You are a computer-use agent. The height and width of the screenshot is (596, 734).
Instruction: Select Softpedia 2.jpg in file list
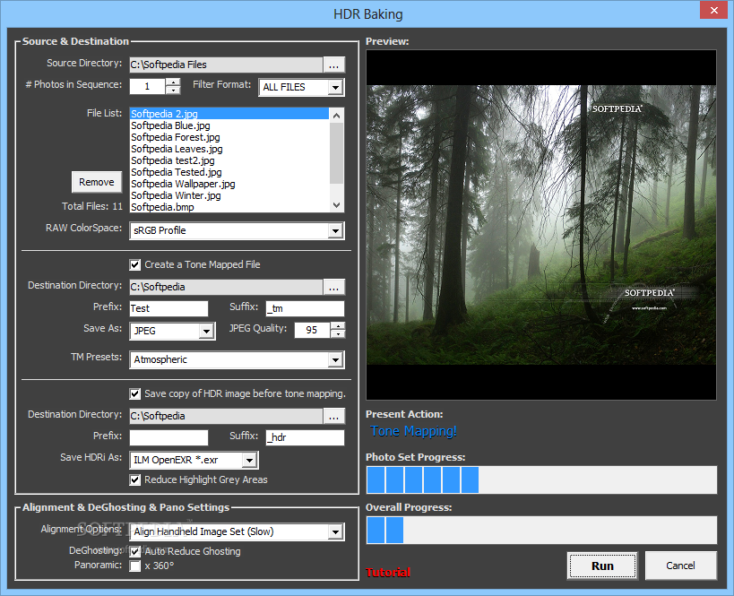(x=229, y=114)
